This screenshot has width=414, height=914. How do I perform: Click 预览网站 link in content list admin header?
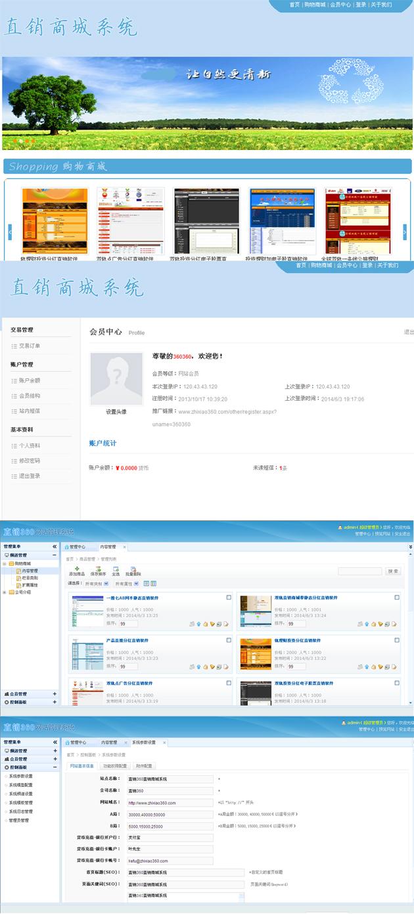click(382, 534)
